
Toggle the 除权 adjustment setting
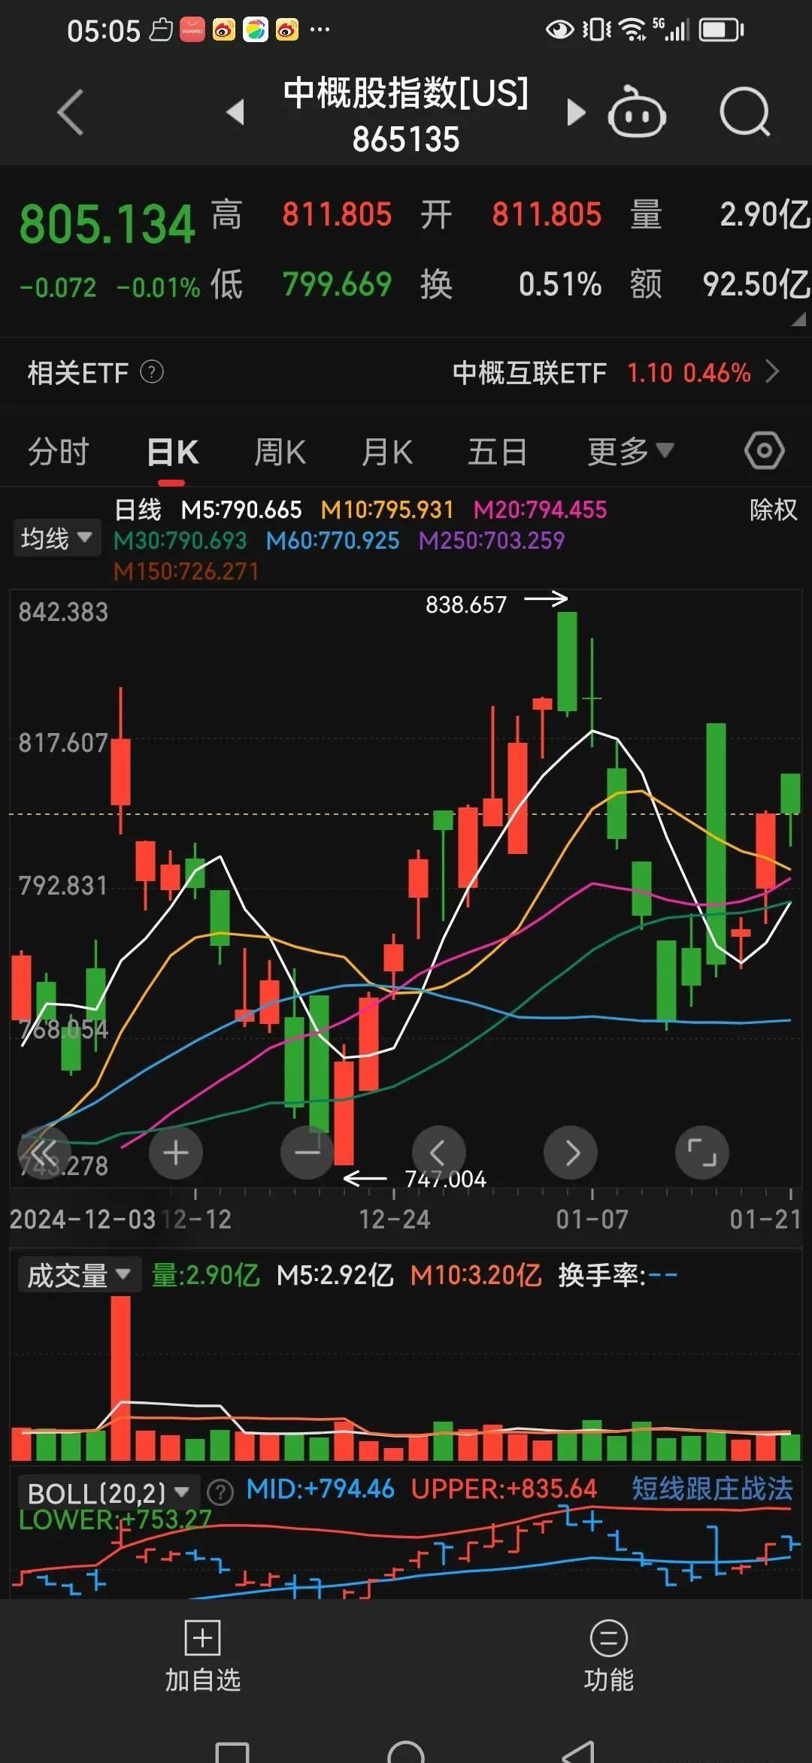[772, 510]
